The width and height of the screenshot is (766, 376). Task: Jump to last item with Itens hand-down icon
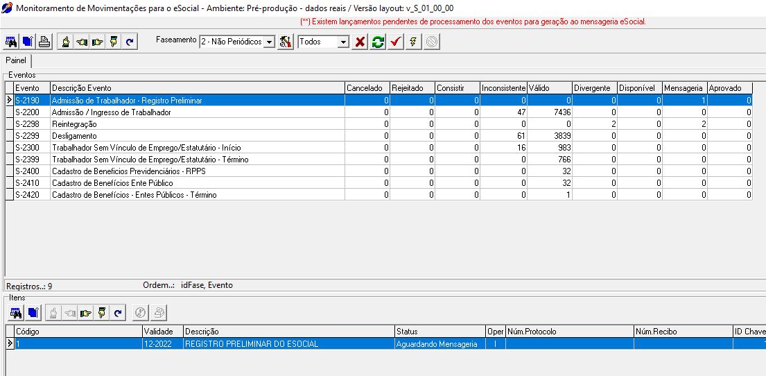(102, 312)
